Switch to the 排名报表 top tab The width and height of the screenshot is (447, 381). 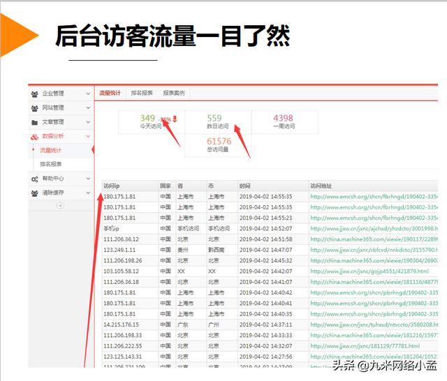(142, 93)
